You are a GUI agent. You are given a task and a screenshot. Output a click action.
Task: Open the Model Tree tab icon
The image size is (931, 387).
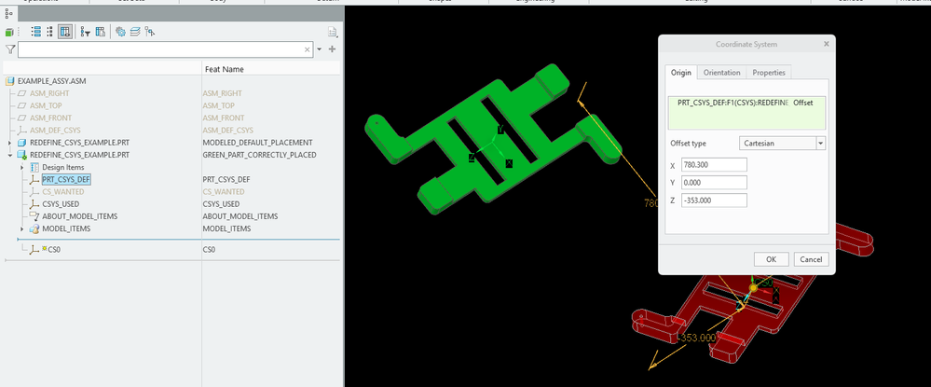click(8, 14)
